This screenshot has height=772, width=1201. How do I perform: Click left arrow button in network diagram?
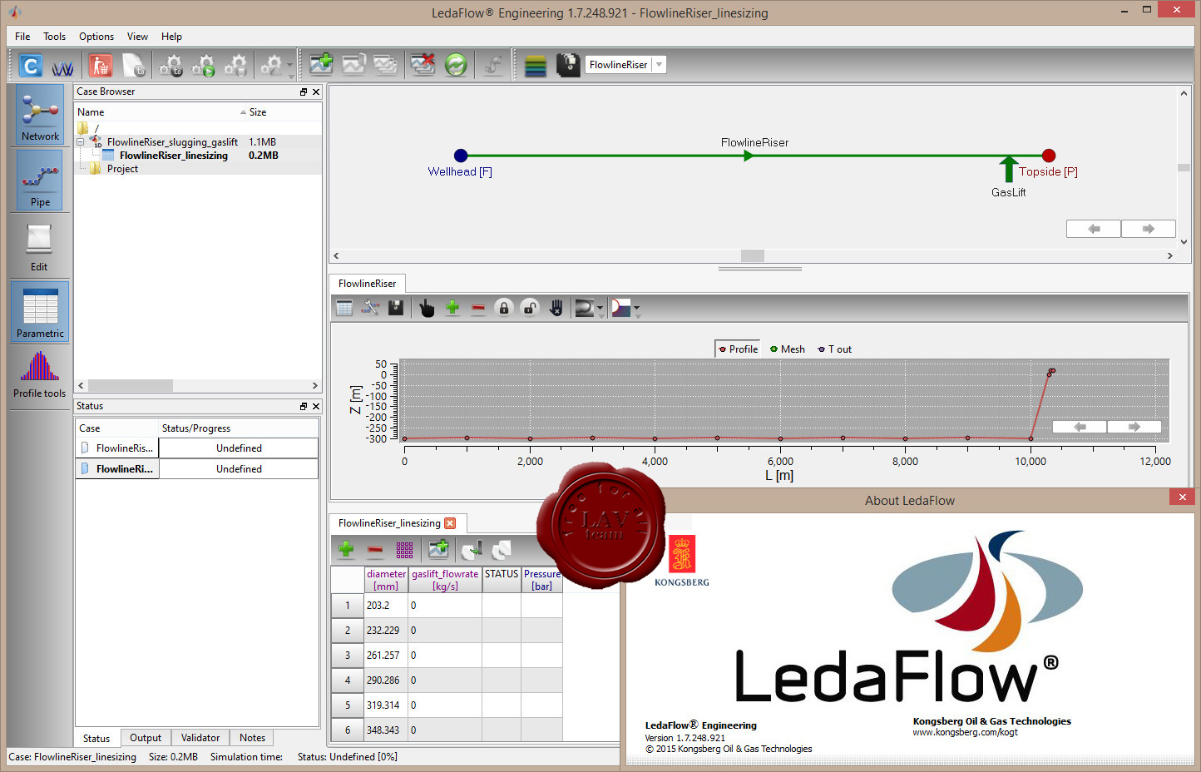point(1094,229)
